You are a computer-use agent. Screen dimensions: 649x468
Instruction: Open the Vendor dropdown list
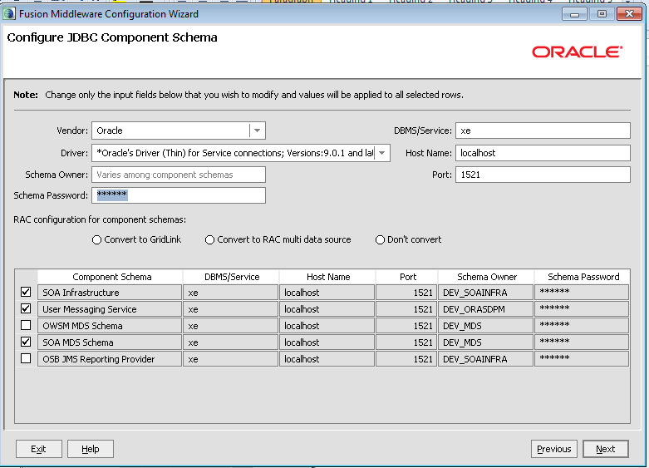pos(257,131)
